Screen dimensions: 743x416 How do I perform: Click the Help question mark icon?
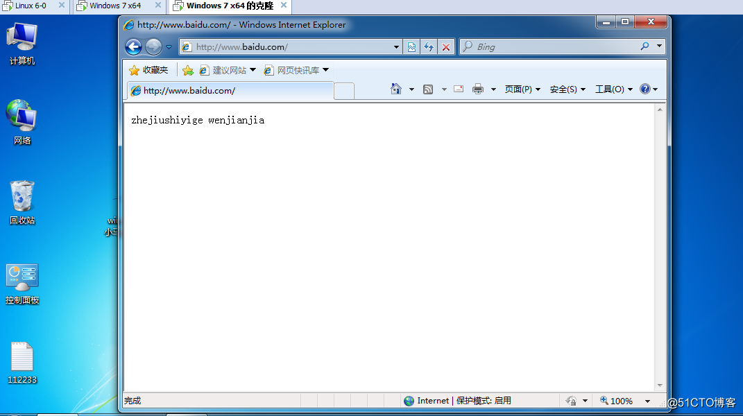pos(645,89)
